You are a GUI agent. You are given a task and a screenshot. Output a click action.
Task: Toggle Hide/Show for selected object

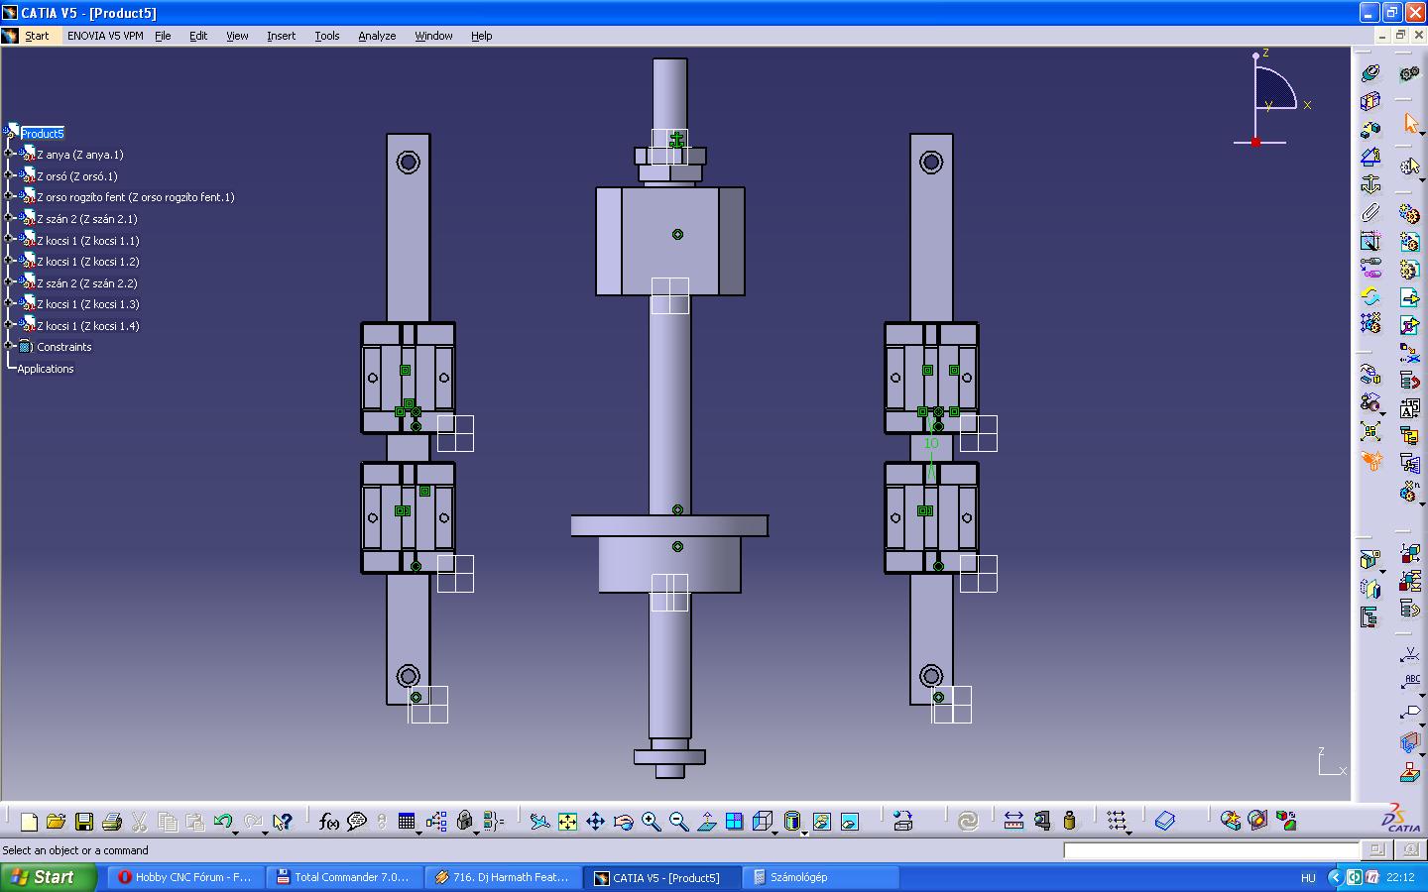click(822, 822)
